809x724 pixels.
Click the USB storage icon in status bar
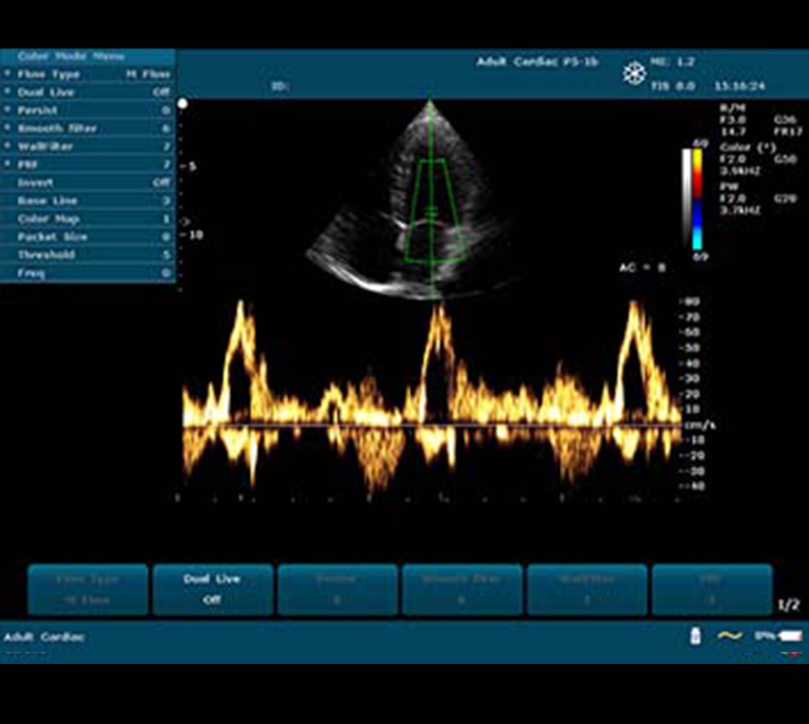(695, 635)
